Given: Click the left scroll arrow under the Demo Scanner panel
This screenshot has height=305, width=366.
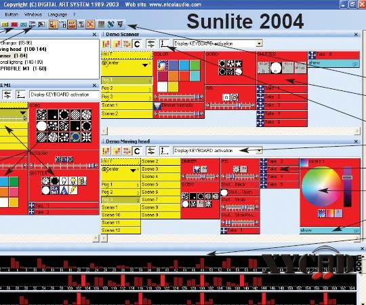Looking at the screenshot, I should point(105,130).
